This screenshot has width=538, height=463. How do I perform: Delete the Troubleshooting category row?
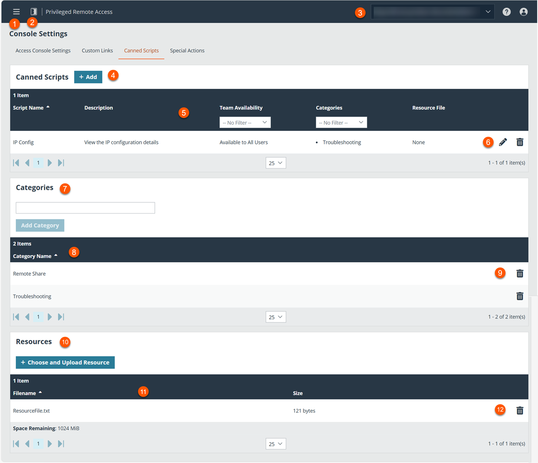coord(520,296)
